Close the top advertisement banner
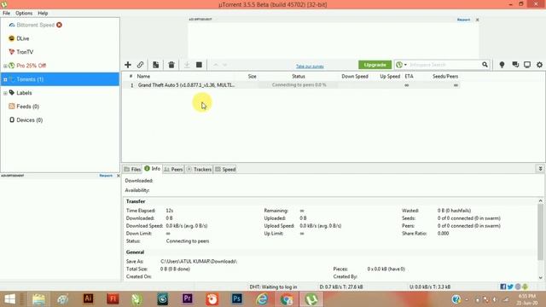The height and width of the screenshot is (307, 546). pyautogui.click(x=478, y=20)
